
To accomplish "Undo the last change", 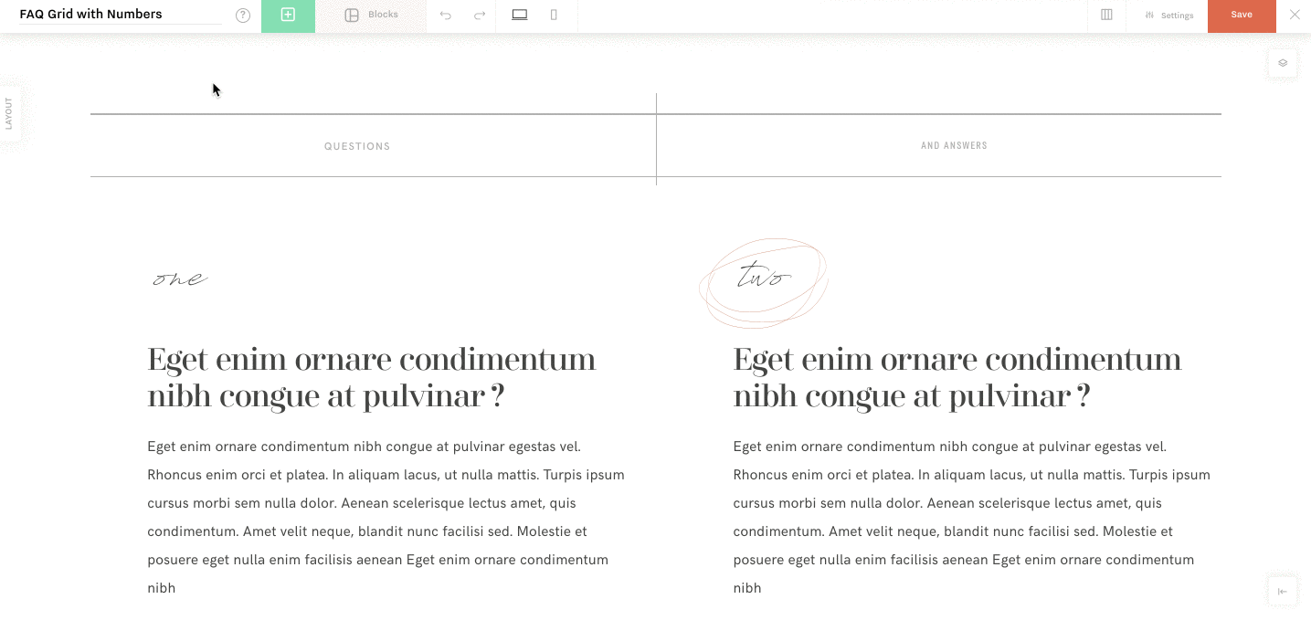I will (x=445, y=16).
